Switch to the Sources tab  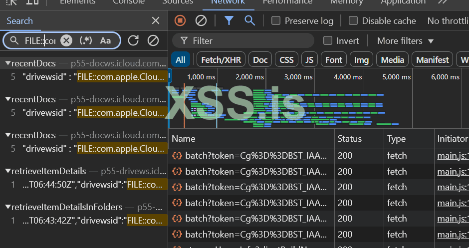tap(178, 2)
